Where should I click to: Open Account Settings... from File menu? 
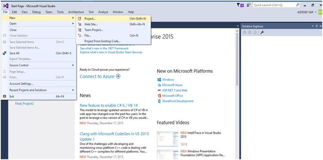39,84
